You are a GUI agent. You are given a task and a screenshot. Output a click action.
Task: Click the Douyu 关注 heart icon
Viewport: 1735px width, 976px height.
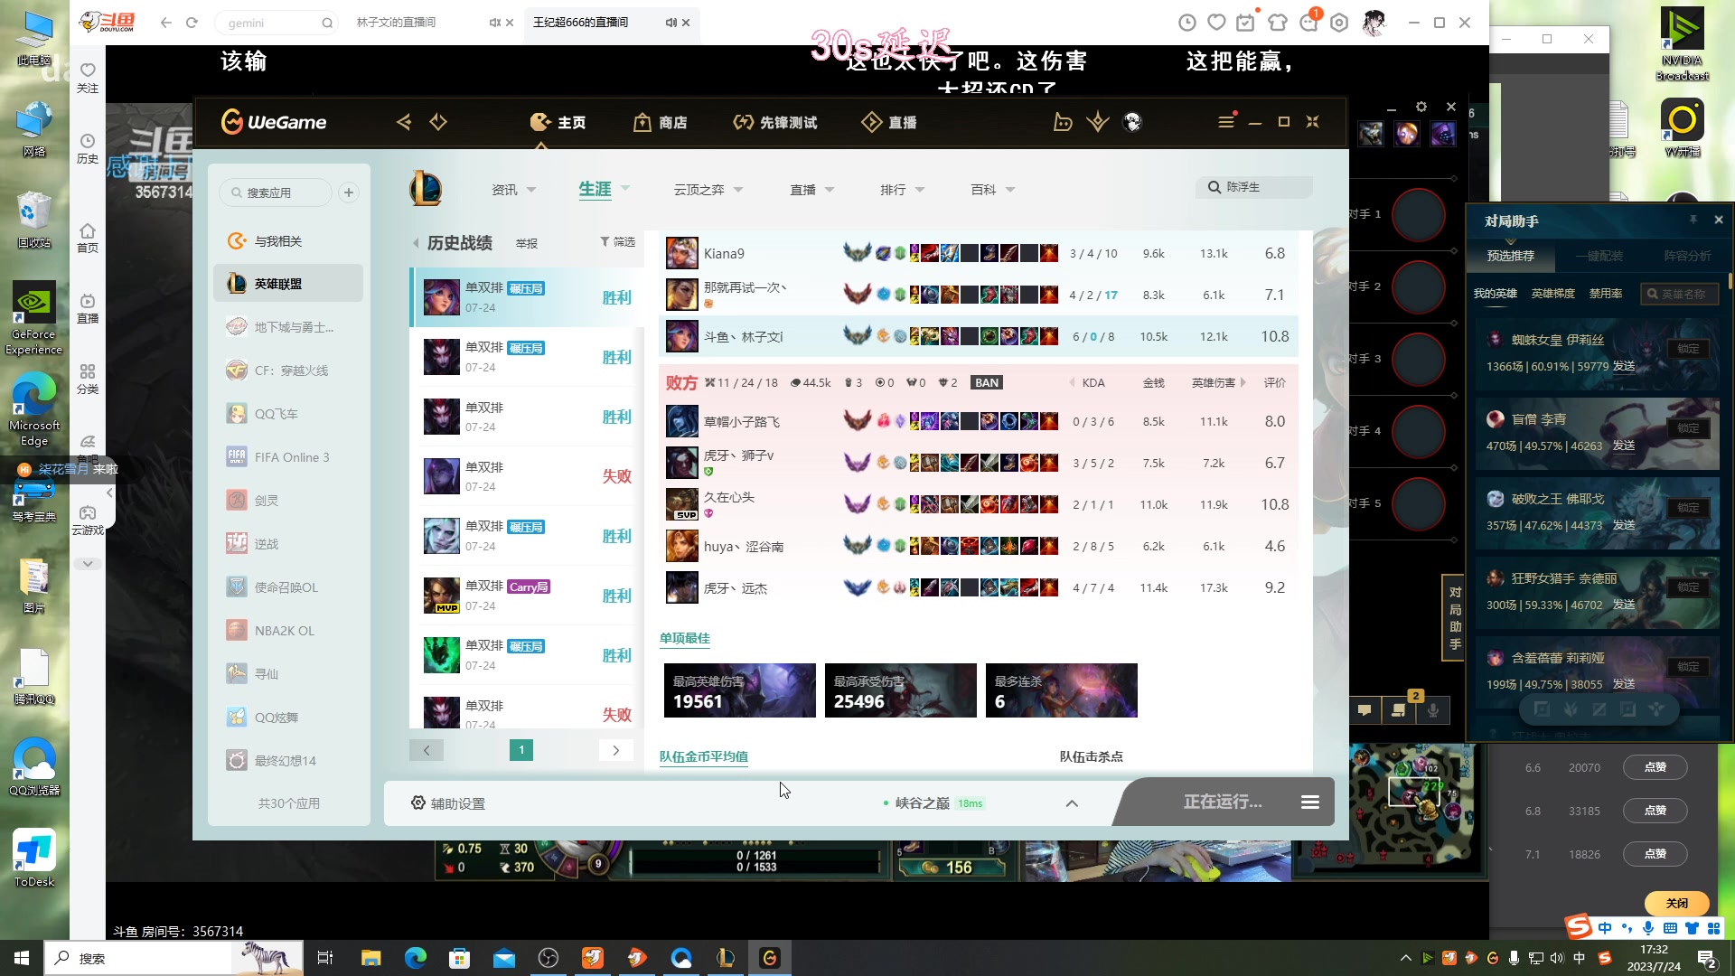click(88, 70)
